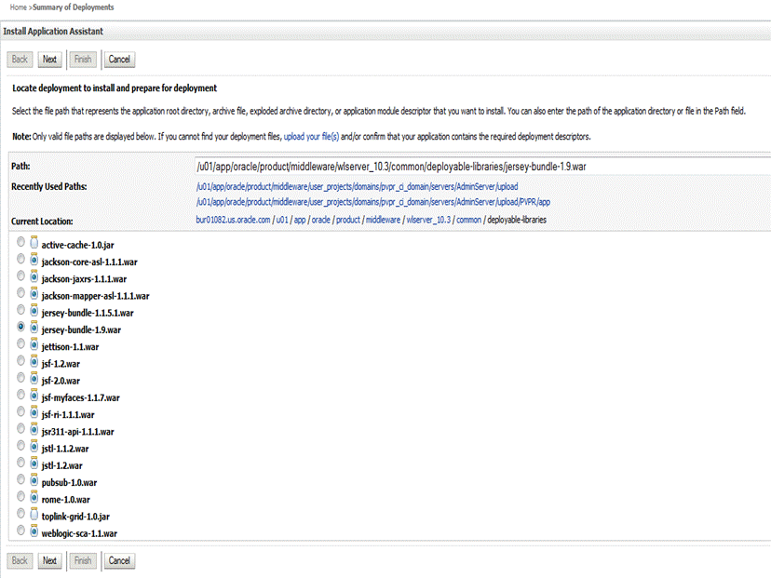The width and height of the screenshot is (771, 578).
Task: Click the top Finish button
Action: [x=83, y=60]
